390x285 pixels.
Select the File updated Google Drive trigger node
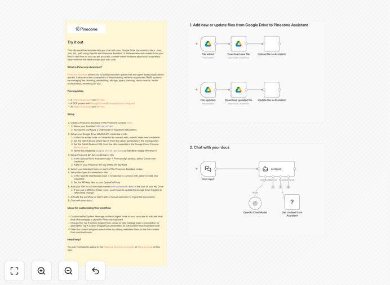208,90
